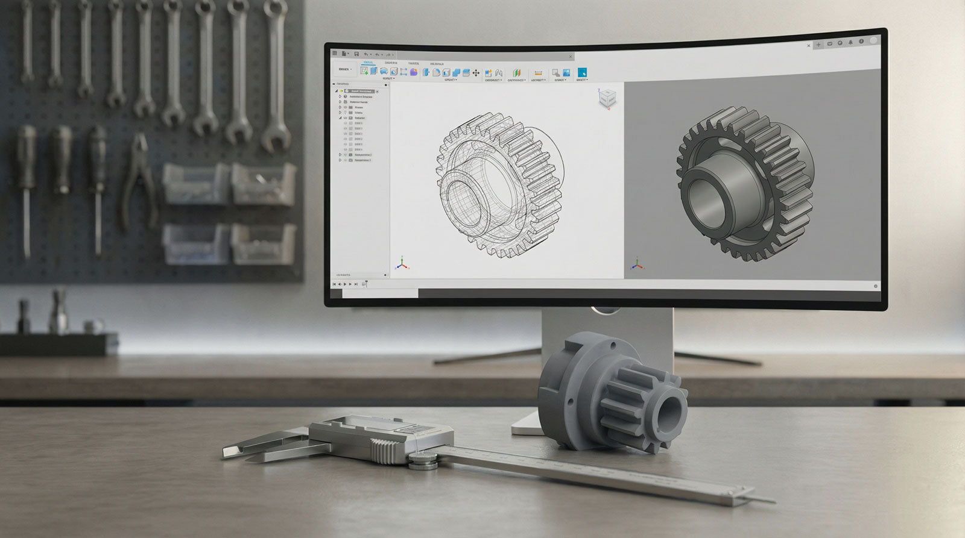Select the Combine bodies tool
Image resolution: width=965 pixels, height=538 pixels.
(456, 72)
